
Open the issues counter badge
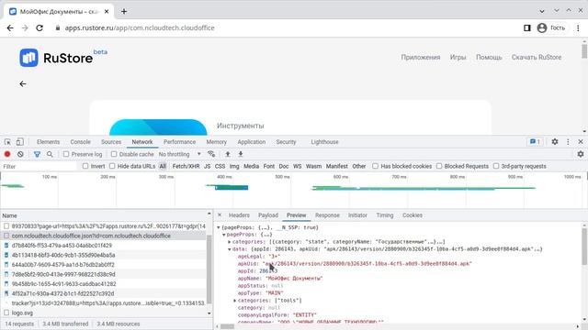(535, 142)
